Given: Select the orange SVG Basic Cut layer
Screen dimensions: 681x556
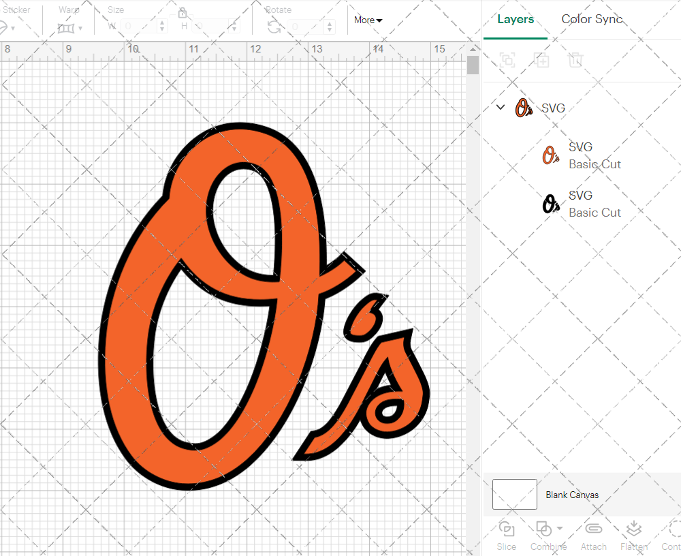Looking at the screenshot, I should (x=582, y=155).
